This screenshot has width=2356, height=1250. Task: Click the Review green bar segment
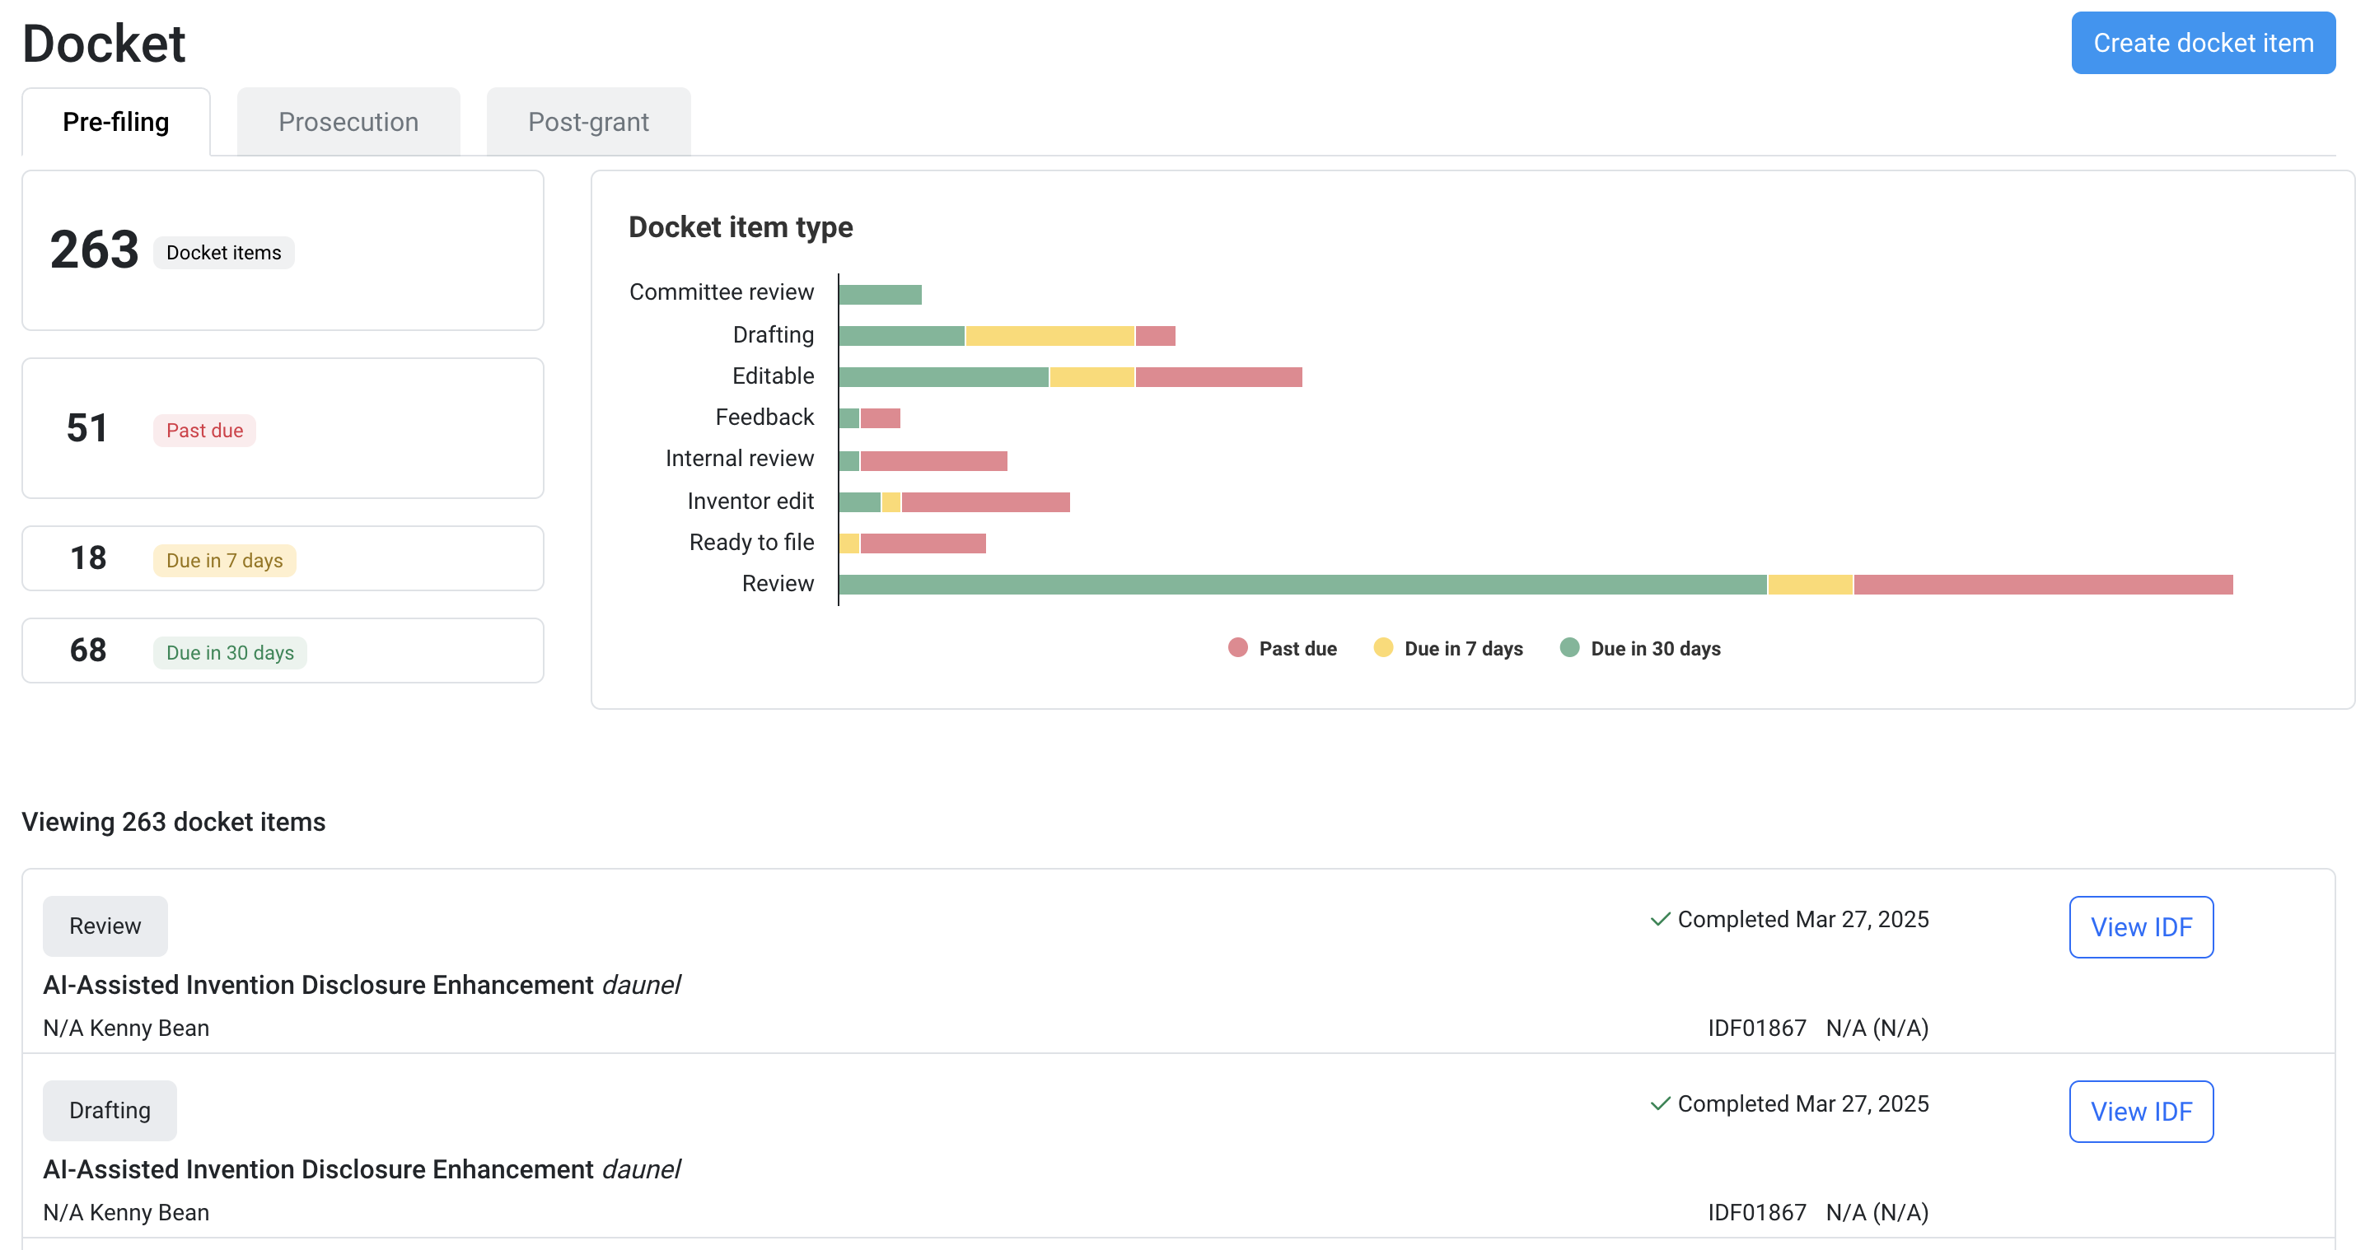coord(1302,585)
